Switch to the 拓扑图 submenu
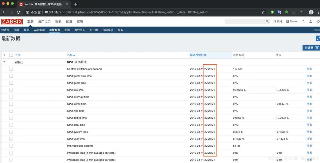The height and width of the screenshot is (163, 320). coord(94,30)
